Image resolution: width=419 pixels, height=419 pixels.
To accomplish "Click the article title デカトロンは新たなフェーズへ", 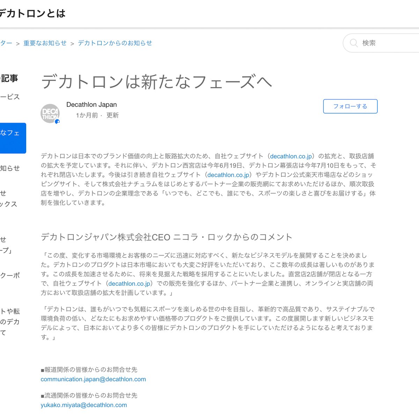I will tap(156, 82).
